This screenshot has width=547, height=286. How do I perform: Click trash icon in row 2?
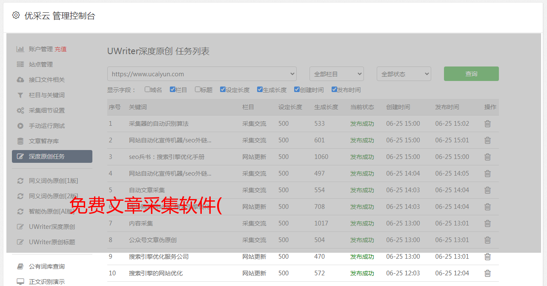coord(488,140)
